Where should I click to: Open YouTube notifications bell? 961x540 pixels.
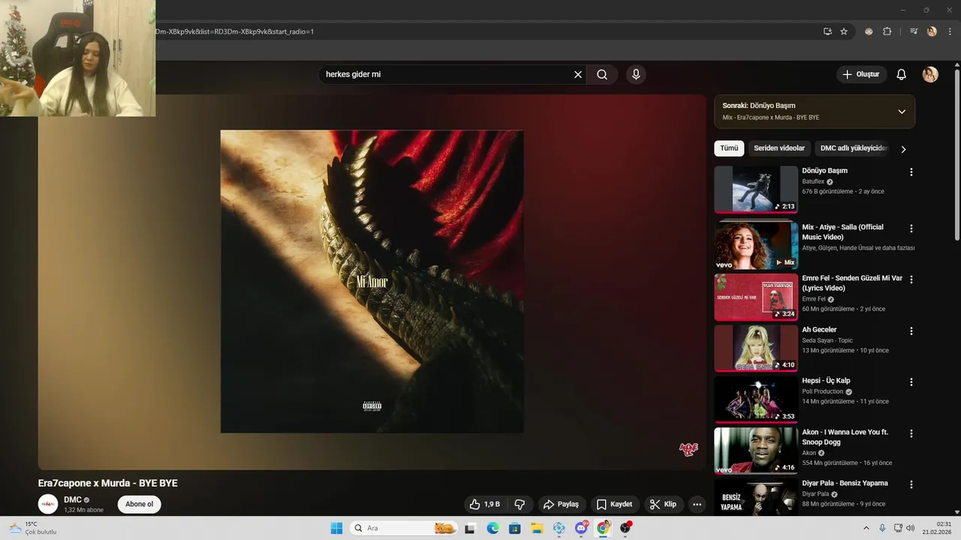click(x=902, y=74)
